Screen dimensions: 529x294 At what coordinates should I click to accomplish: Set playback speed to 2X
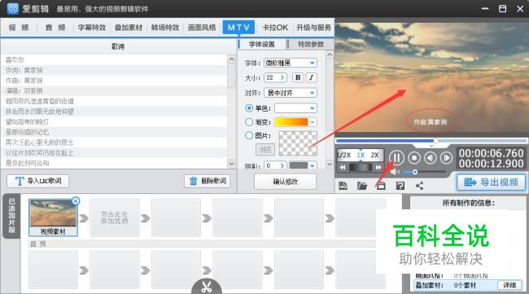point(375,156)
